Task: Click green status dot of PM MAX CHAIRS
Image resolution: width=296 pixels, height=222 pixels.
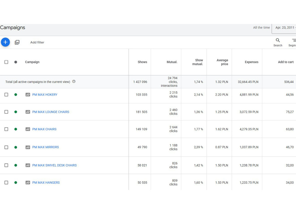Action: pyautogui.click(x=16, y=129)
